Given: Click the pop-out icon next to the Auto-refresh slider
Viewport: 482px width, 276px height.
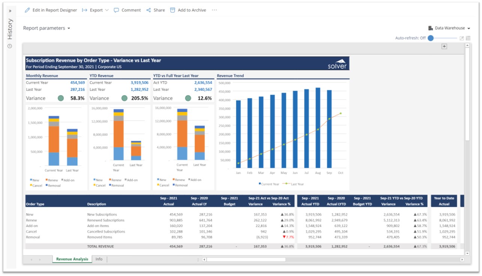Looking at the screenshot, I should (462, 38).
